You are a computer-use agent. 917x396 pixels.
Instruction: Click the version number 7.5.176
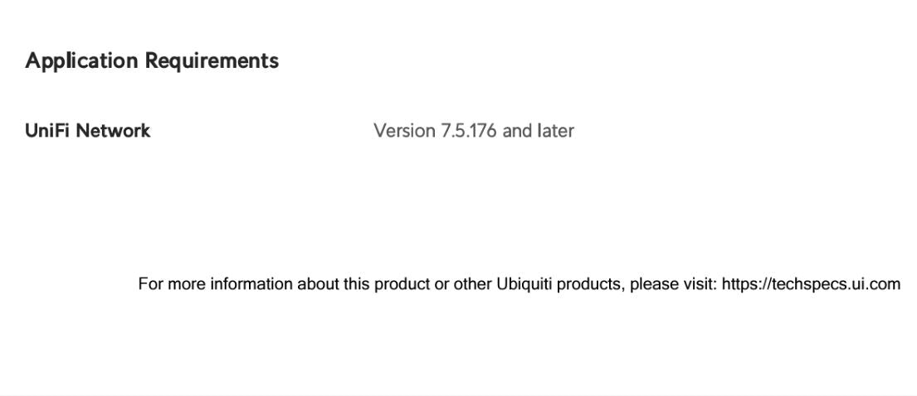tap(469, 131)
